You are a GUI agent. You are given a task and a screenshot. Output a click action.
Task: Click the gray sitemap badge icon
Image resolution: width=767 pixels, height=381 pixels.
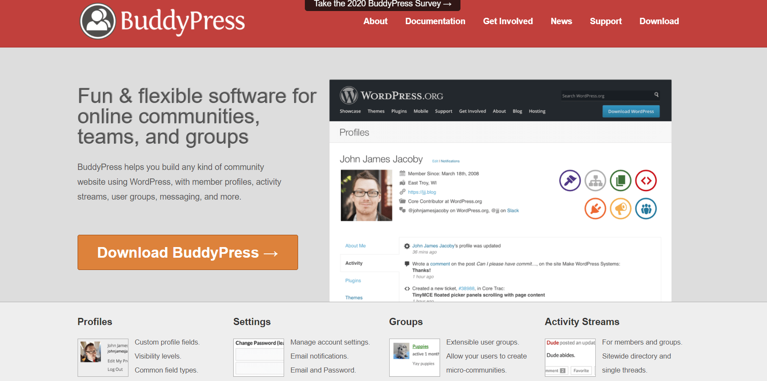(x=595, y=181)
